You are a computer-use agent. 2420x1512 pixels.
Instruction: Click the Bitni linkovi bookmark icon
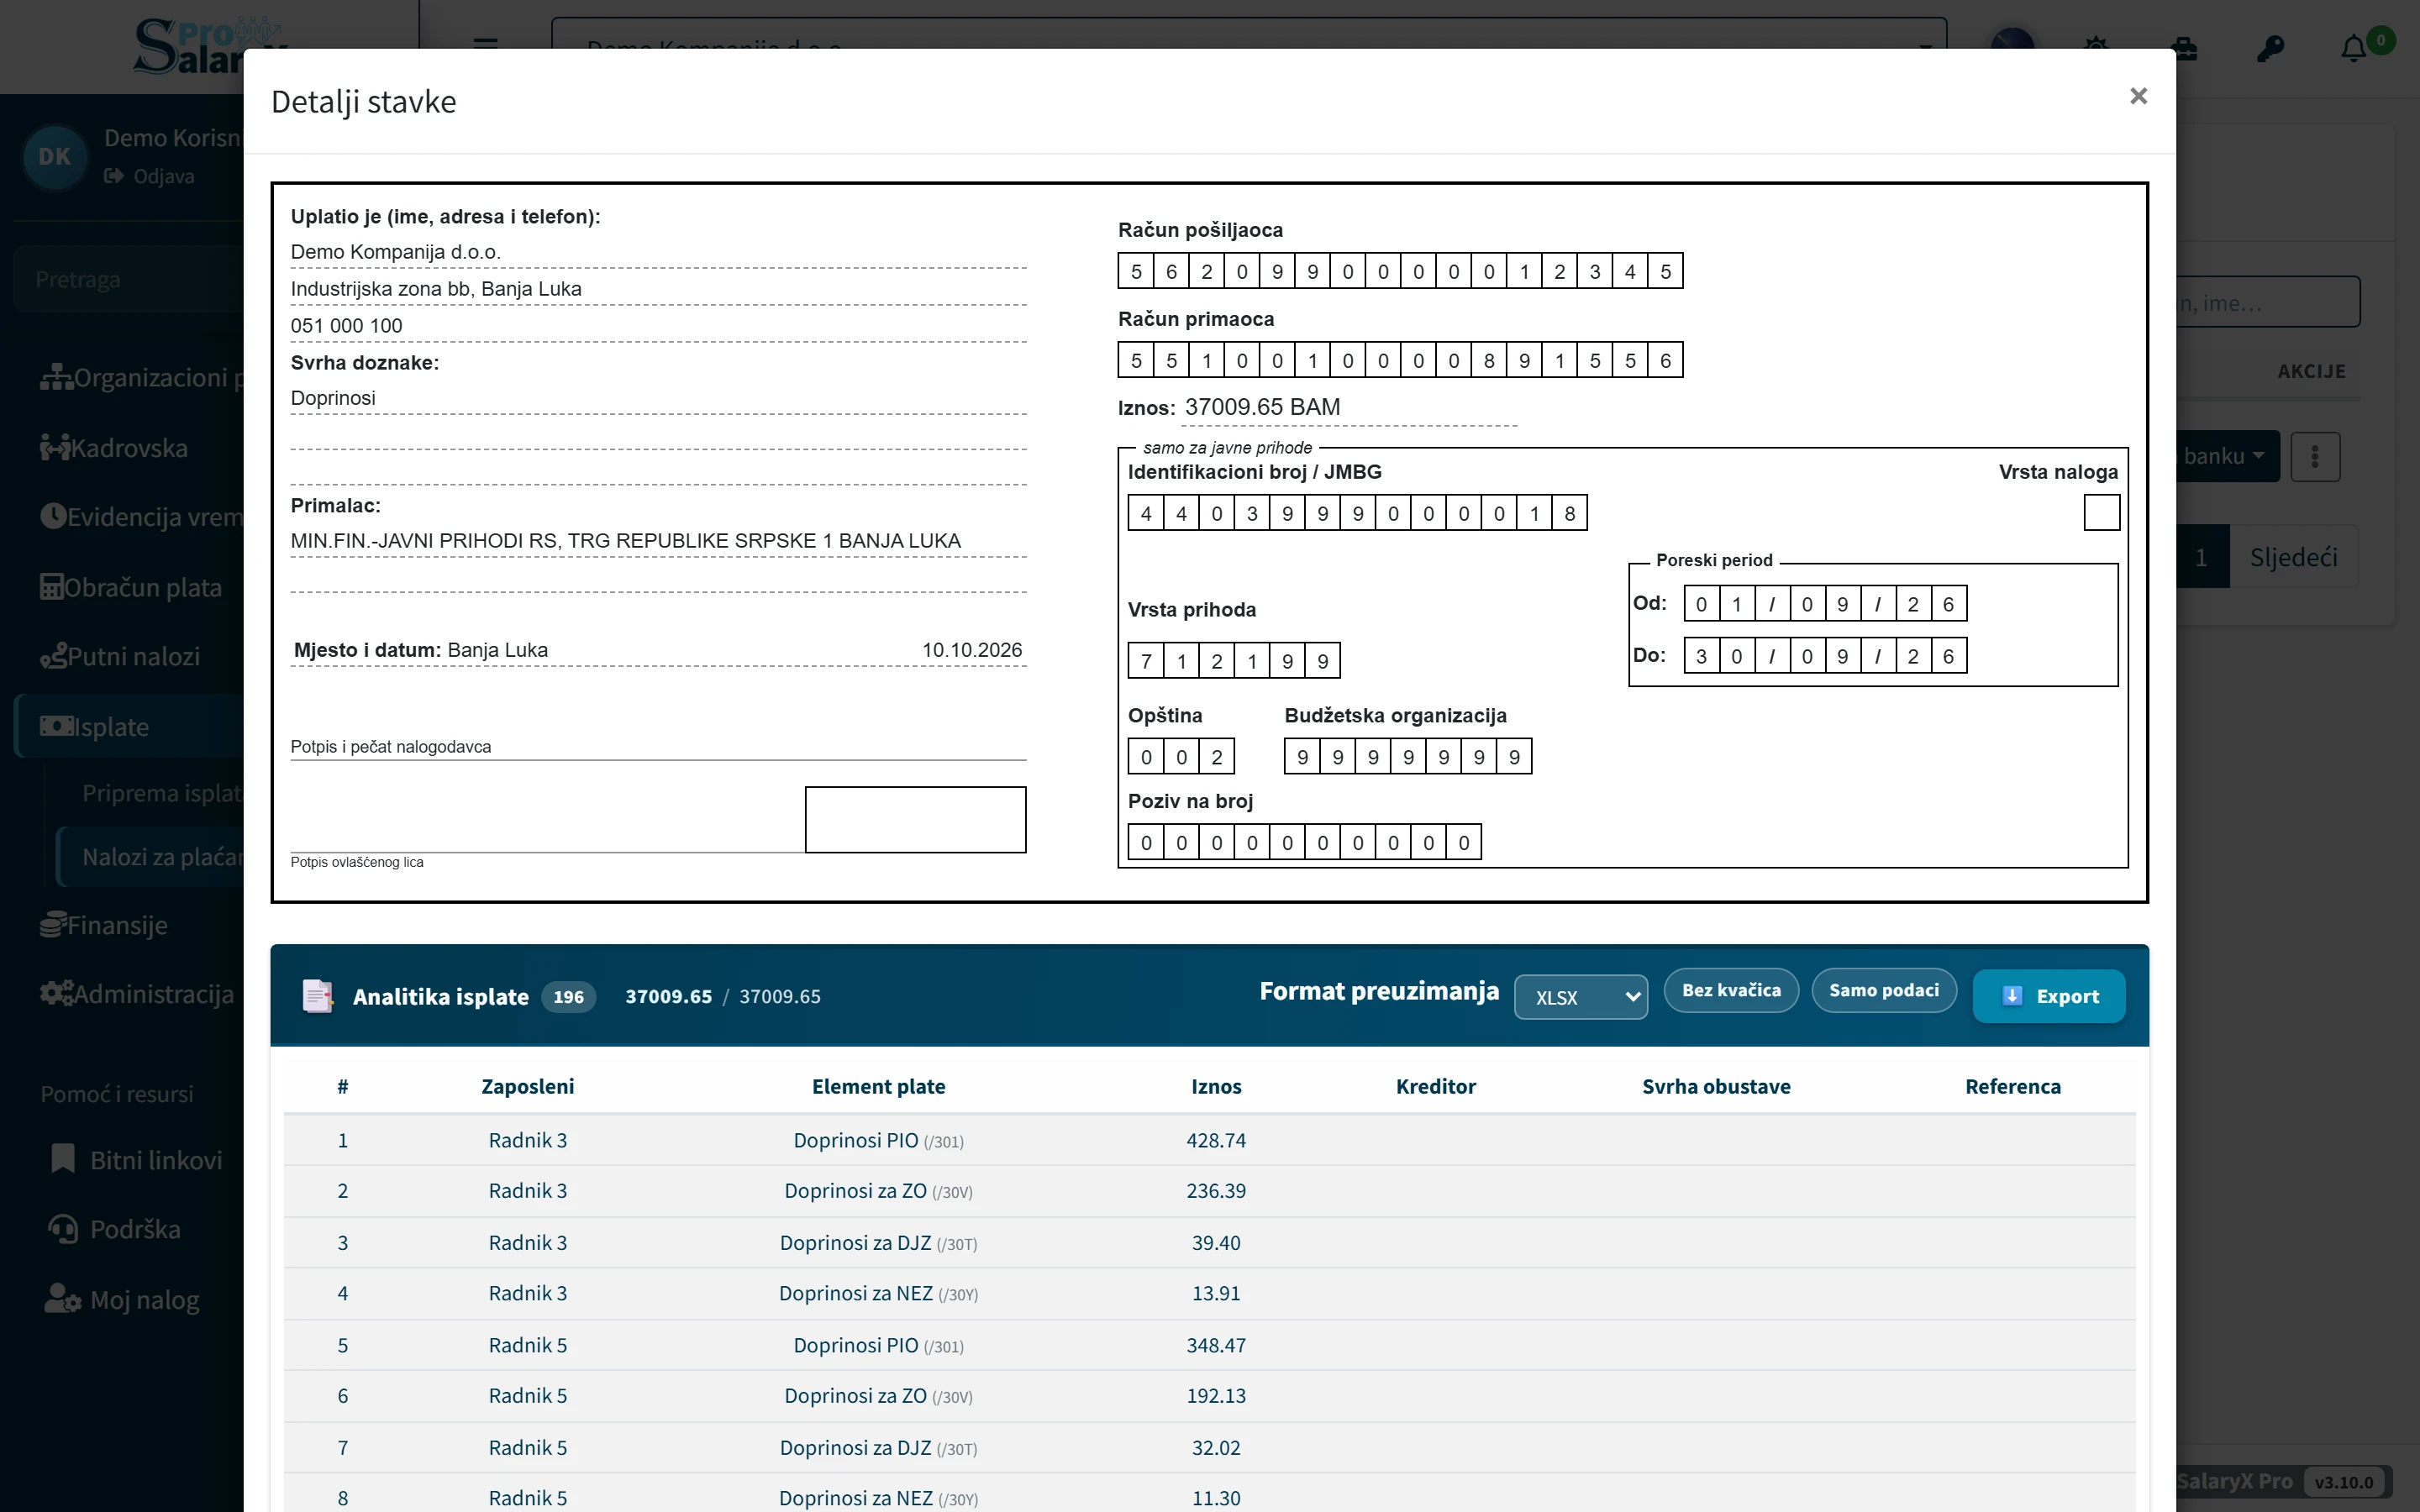tap(63, 1159)
